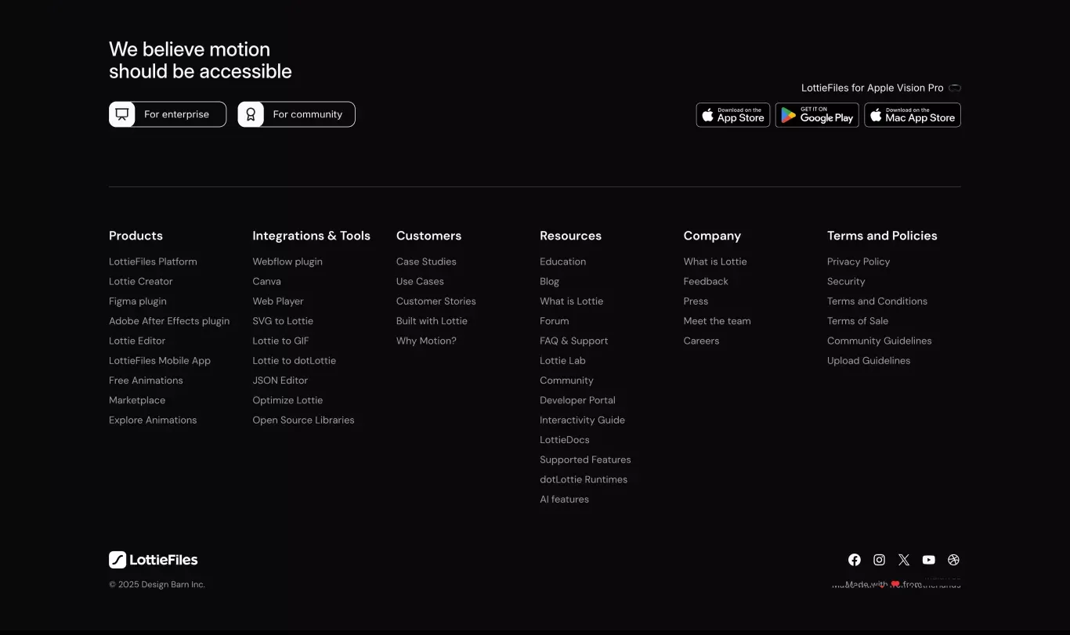Click the © 2025 Design Barn Inc. text
1070x635 pixels.
pos(157,584)
